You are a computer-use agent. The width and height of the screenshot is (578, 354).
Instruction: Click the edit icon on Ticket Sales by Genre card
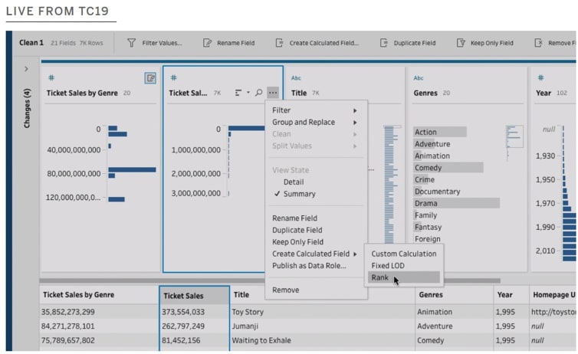click(x=150, y=77)
